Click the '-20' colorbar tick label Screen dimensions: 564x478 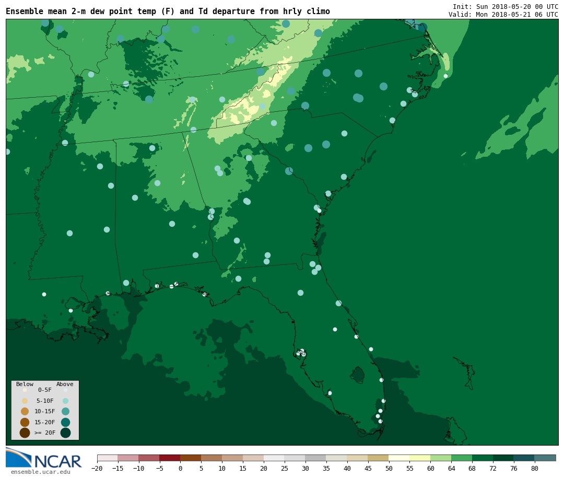coord(97,469)
